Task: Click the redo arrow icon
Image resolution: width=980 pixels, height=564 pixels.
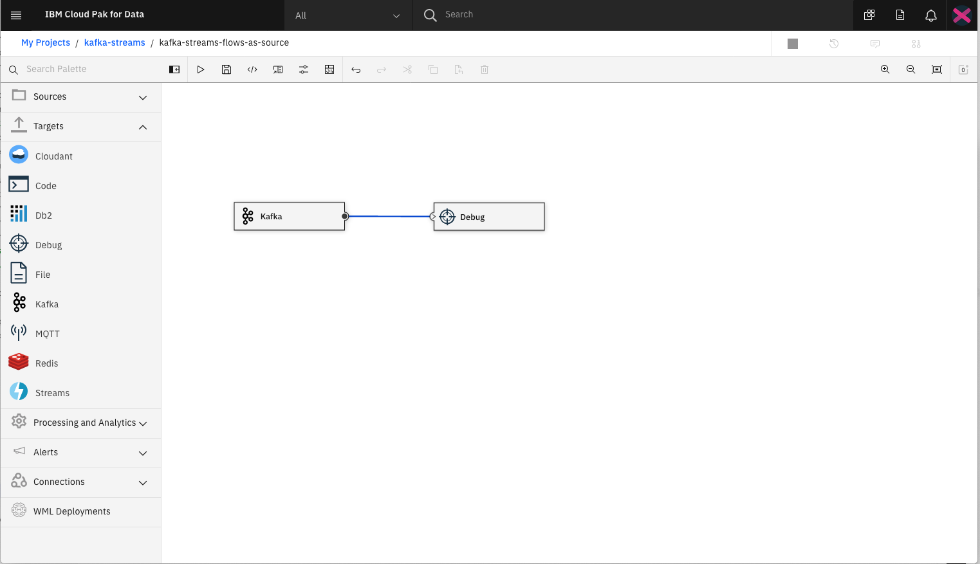Action: coord(382,69)
